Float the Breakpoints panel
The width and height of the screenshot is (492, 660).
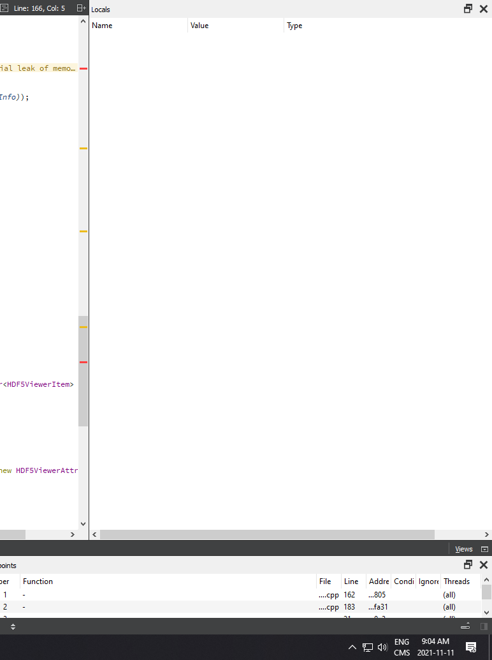(468, 565)
